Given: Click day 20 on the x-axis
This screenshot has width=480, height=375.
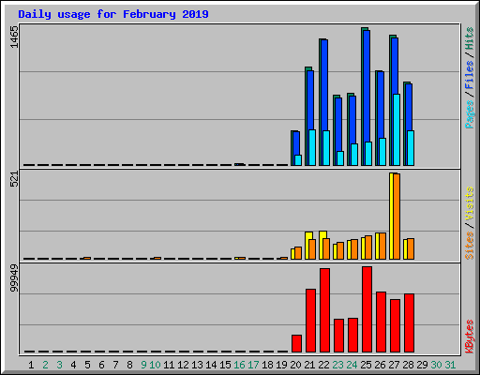Looking at the screenshot, I should pyautogui.click(x=295, y=365).
